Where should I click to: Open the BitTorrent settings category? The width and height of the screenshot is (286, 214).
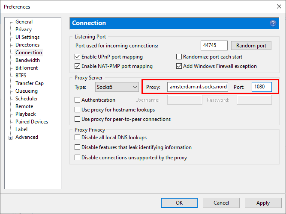click(27, 68)
